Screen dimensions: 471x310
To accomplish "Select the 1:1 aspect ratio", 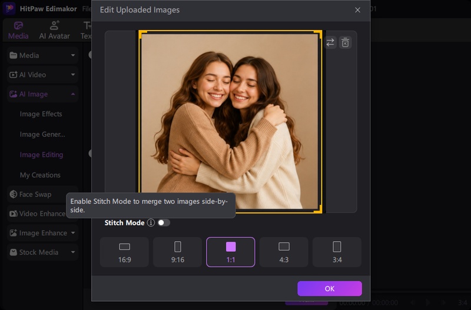I will 231,252.
